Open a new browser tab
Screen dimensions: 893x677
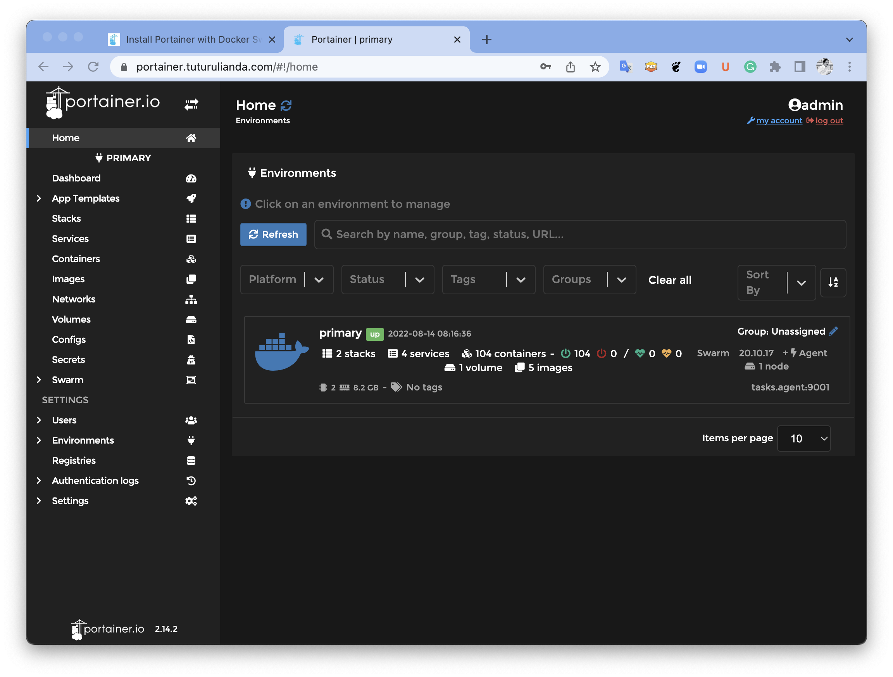(487, 40)
